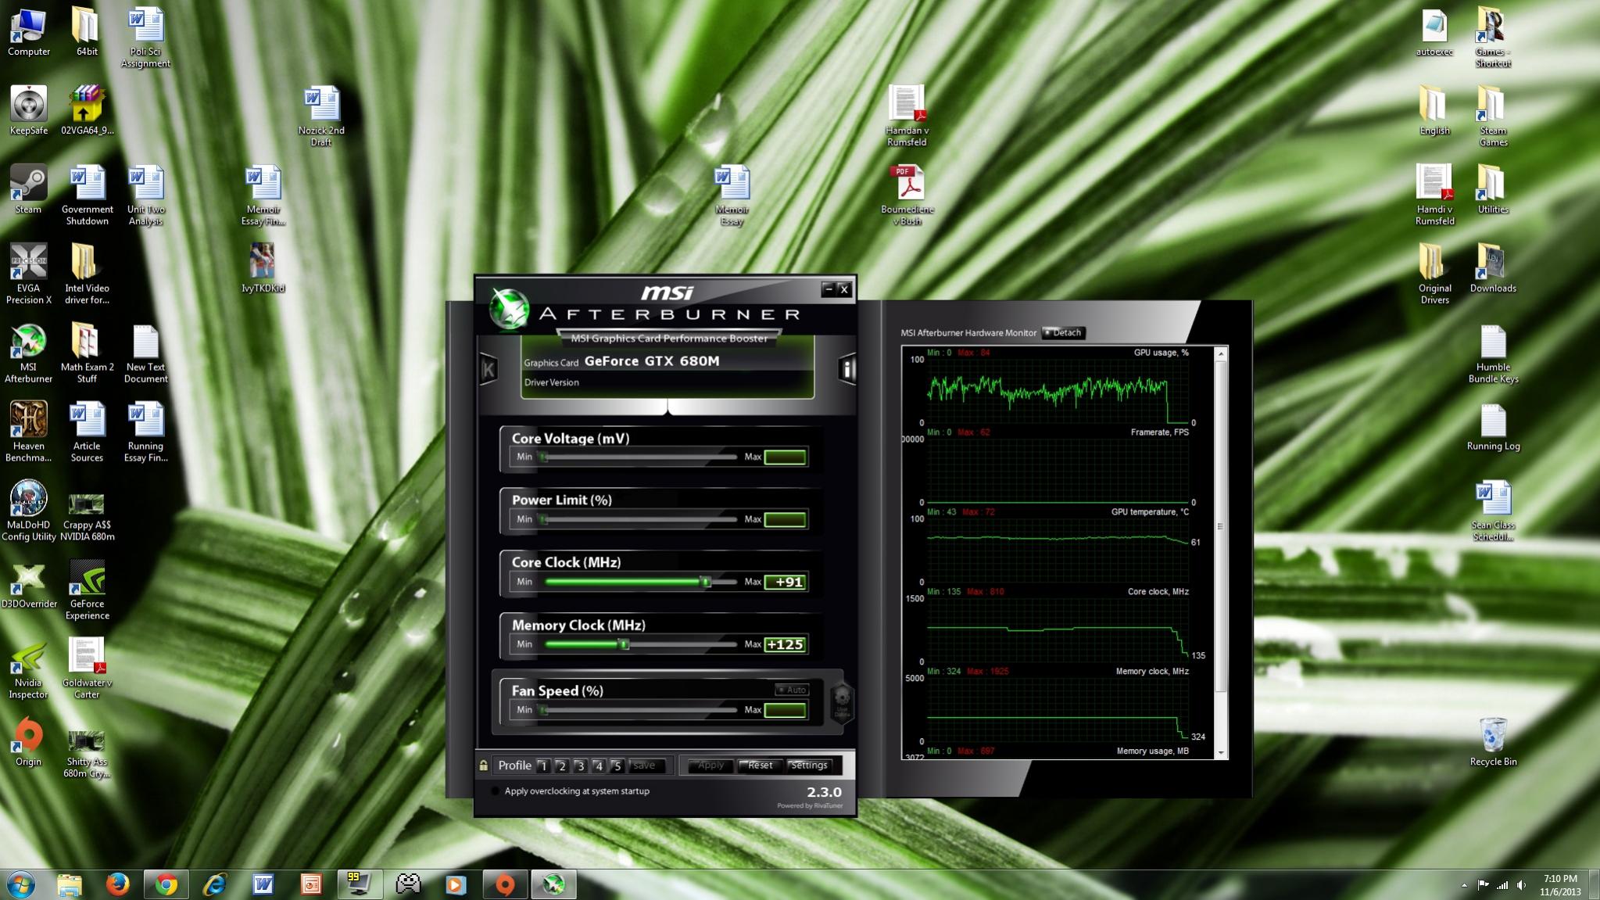Screen dimensions: 1600x900
Task: Select the Computer desktop icon
Action: (x=28, y=32)
